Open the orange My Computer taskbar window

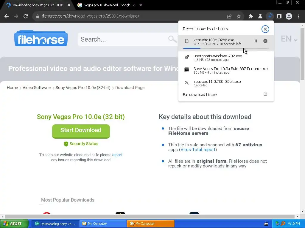(x=150, y=224)
